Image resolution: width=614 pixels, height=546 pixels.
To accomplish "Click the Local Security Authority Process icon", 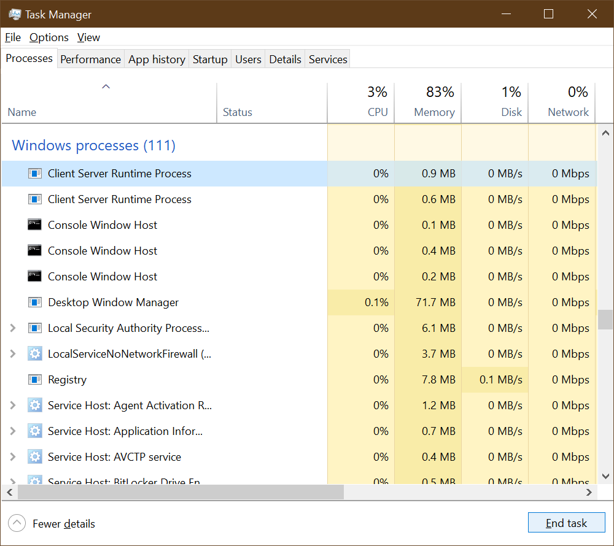I will [x=35, y=328].
